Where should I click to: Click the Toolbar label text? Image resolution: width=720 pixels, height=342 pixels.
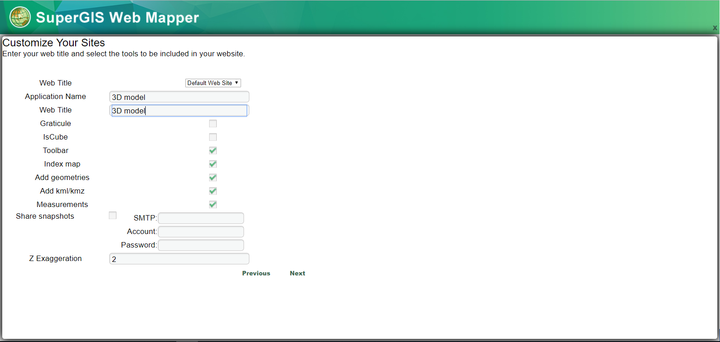coord(55,150)
